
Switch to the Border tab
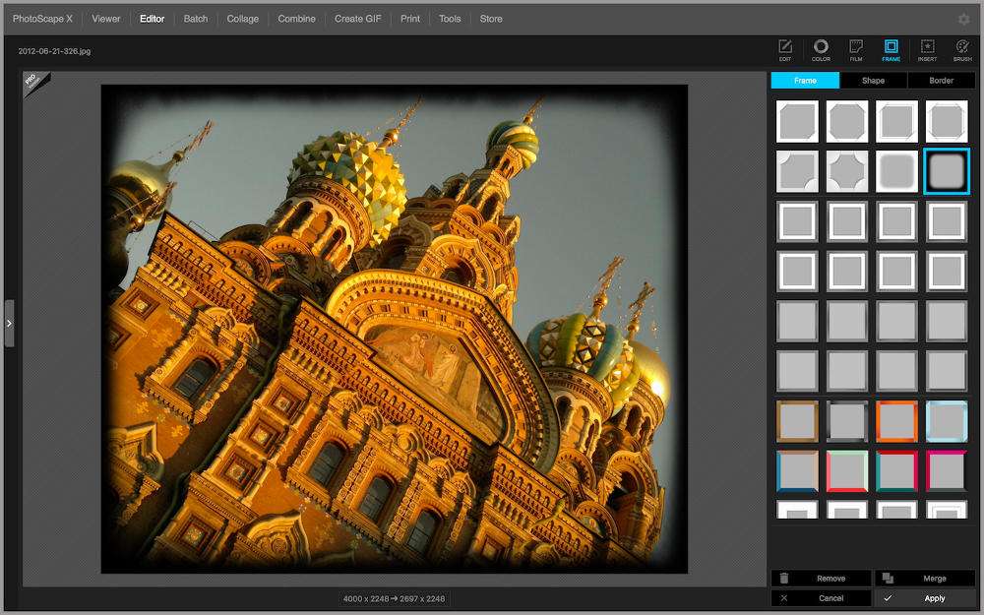point(941,81)
